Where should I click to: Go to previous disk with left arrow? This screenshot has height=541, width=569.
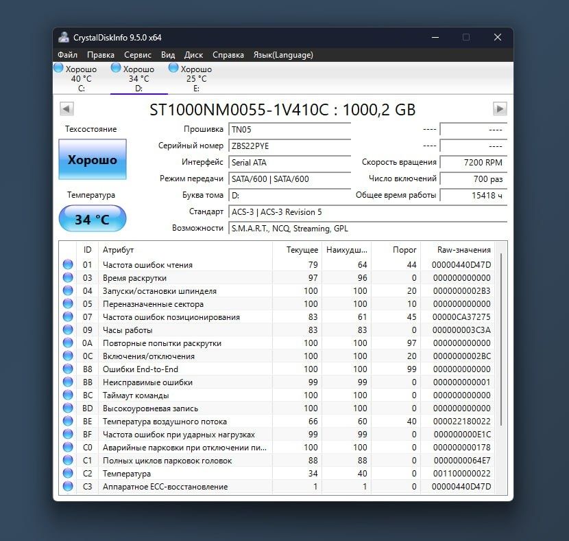[x=66, y=108]
